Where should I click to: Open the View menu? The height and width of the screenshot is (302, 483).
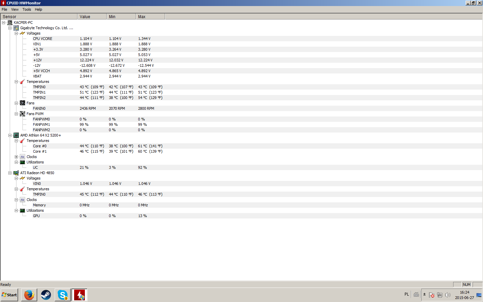(x=15, y=9)
